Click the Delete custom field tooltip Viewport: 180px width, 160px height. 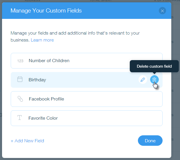154,66
